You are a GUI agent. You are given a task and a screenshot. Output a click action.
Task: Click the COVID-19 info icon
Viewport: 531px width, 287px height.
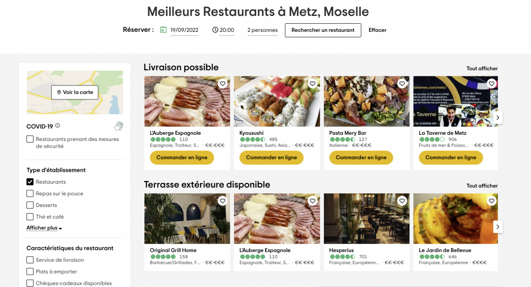click(x=58, y=126)
